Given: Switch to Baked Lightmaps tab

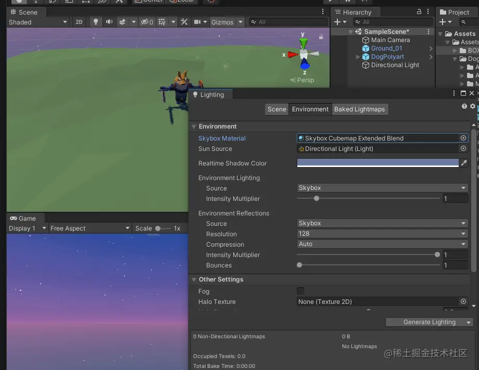Looking at the screenshot, I should pos(360,109).
